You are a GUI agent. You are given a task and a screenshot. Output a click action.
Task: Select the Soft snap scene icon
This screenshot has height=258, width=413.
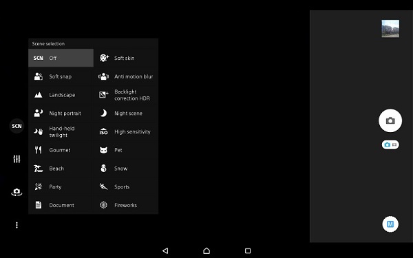coord(39,76)
